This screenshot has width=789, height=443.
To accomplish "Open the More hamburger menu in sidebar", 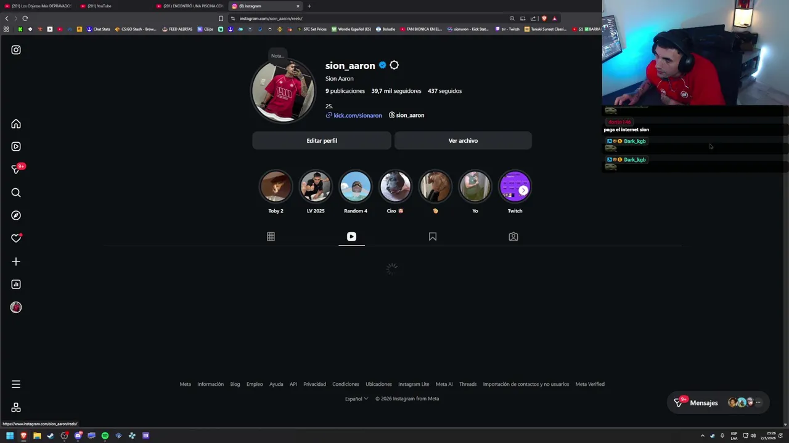I will [x=16, y=385].
